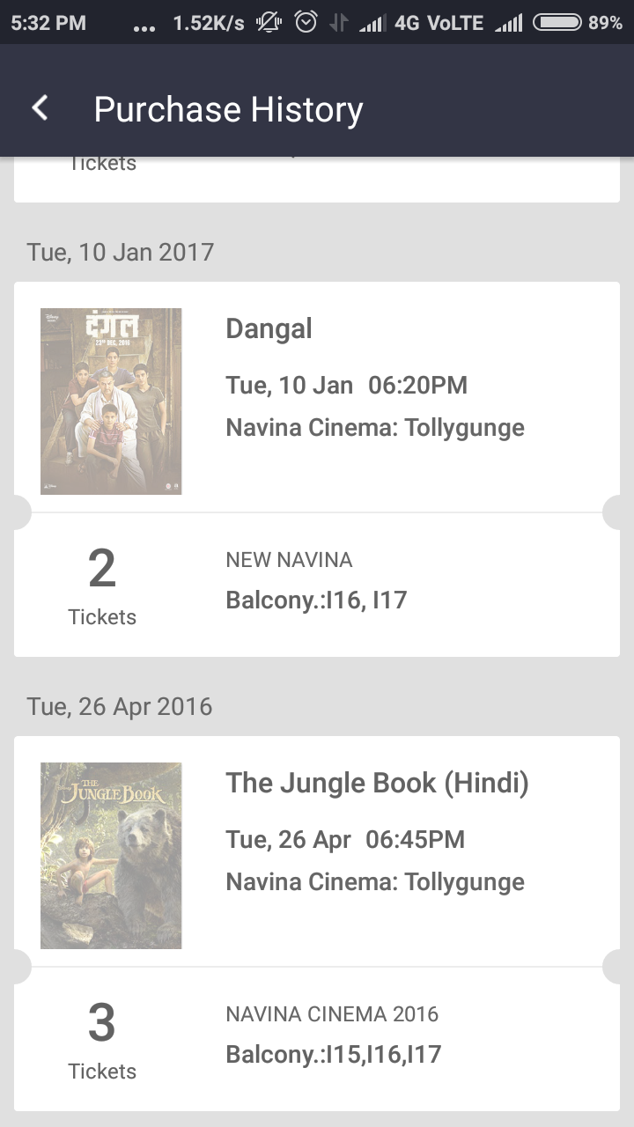Tap the data transfer arrows icon

click(x=338, y=23)
